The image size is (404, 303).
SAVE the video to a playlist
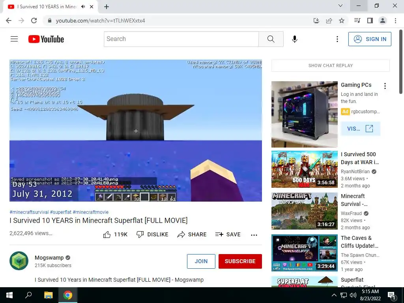coord(228,234)
